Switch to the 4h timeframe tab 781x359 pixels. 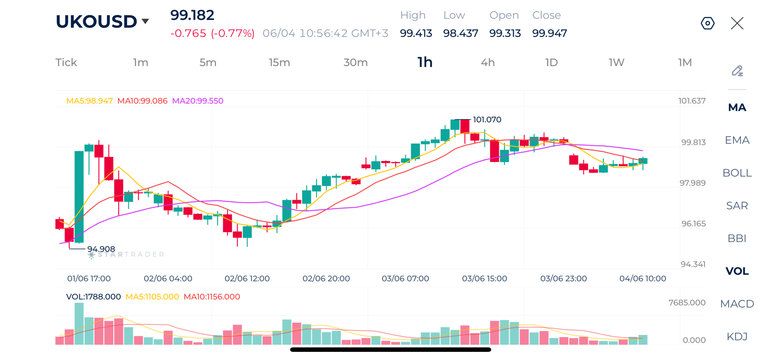point(487,62)
